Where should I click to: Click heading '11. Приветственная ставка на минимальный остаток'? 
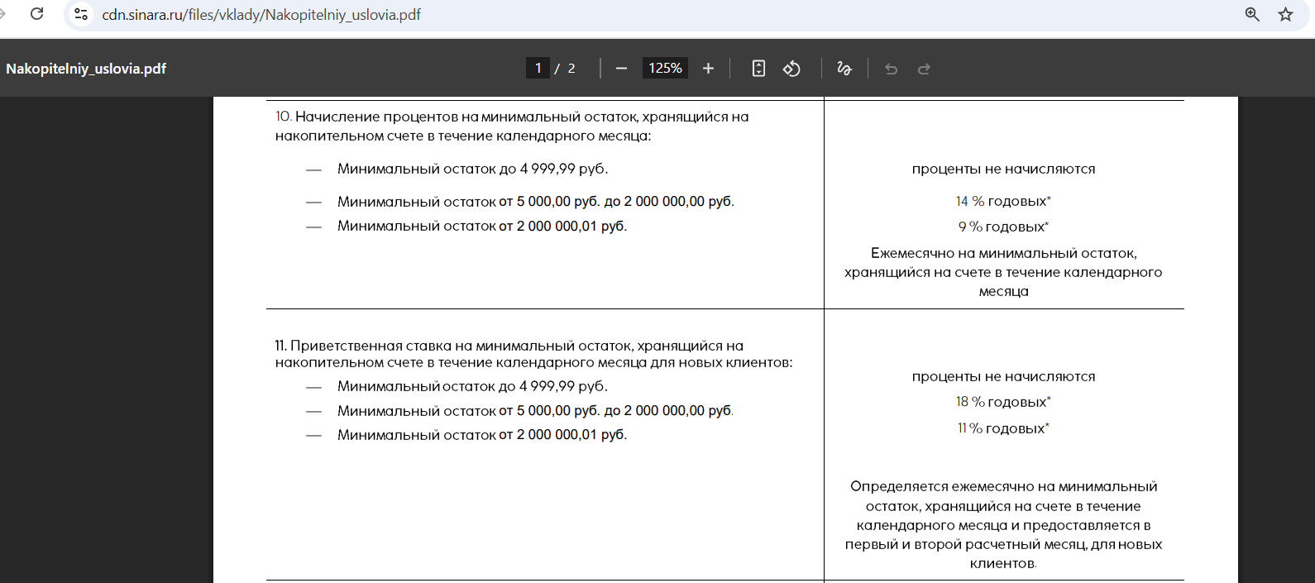pos(533,354)
